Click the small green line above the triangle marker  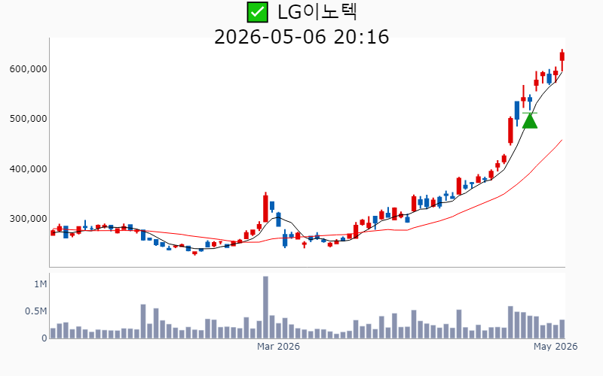(530, 113)
